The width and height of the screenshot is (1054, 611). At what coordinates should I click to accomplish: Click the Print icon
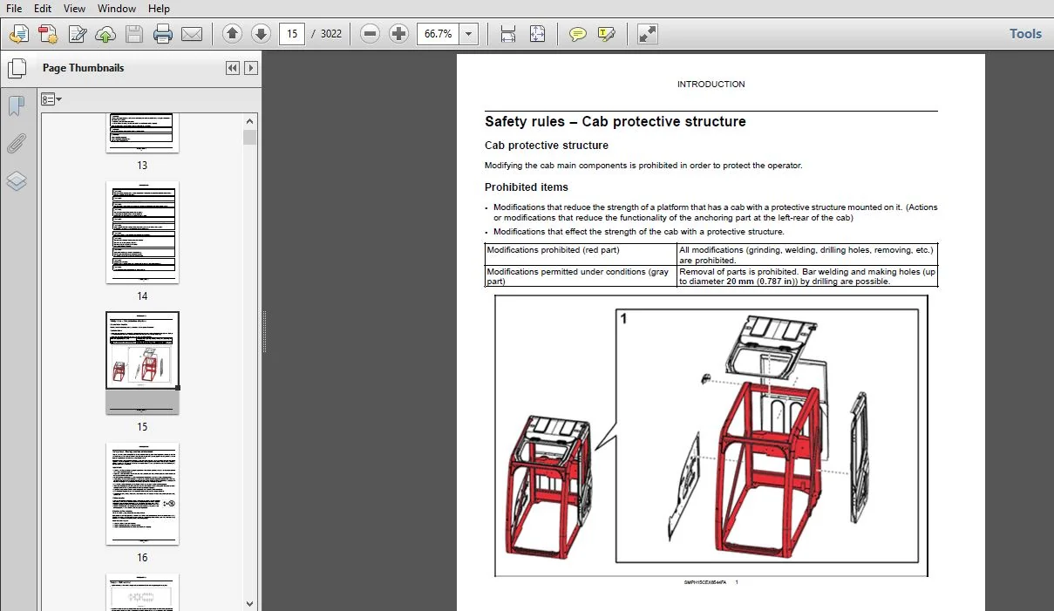(163, 34)
